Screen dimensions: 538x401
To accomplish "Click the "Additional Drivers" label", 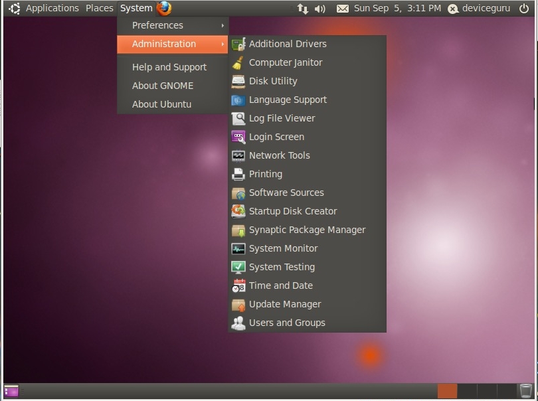I will pos(288,44).
